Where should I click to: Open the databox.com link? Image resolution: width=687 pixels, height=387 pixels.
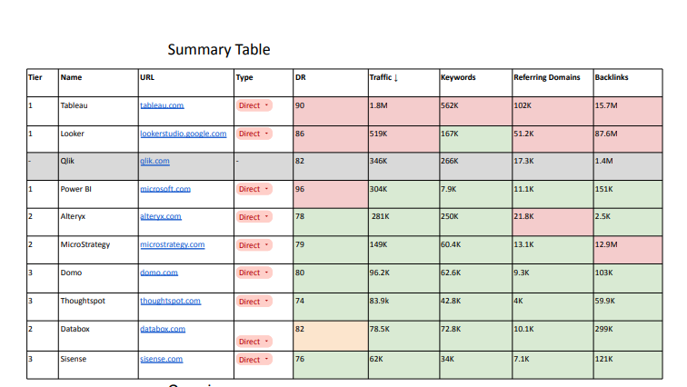(163, 329)
